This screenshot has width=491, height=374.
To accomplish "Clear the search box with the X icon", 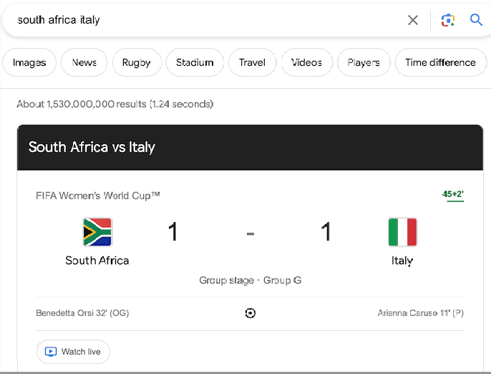I will 413,20.
